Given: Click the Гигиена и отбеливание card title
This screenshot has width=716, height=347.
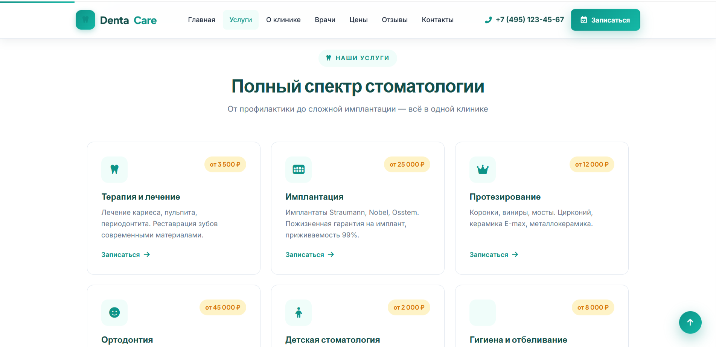Looking at the screenshot, I should tap(518, 340).
